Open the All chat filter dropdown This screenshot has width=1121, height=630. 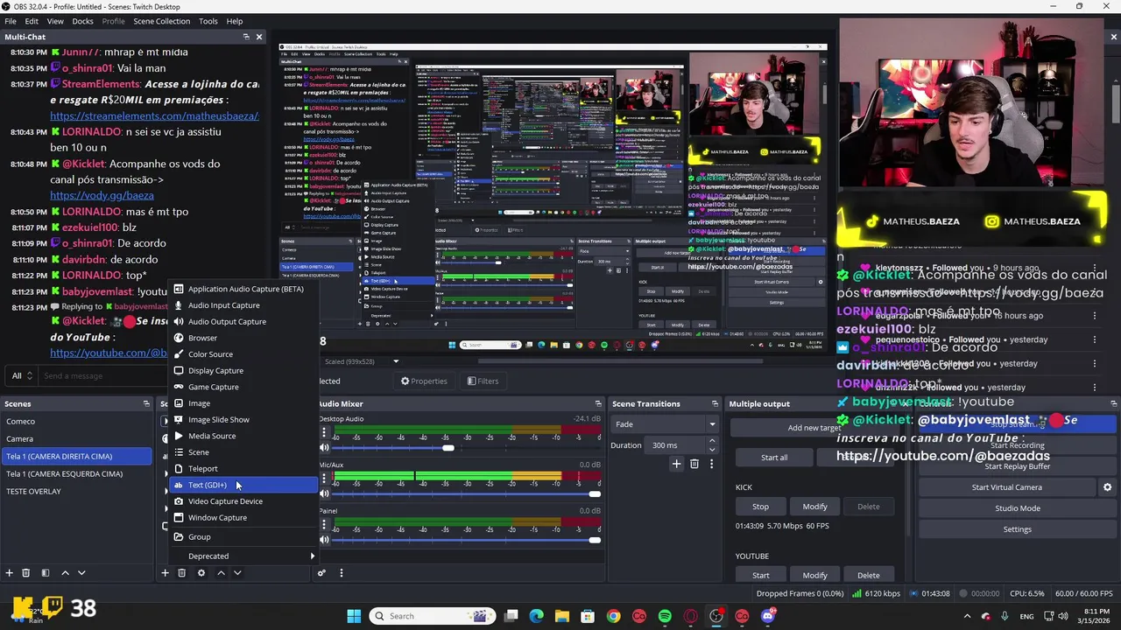point(21,375)
